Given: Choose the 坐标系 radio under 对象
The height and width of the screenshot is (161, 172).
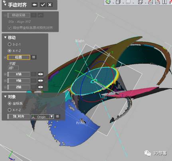Looking at the screenshot, I should (10, 103).
